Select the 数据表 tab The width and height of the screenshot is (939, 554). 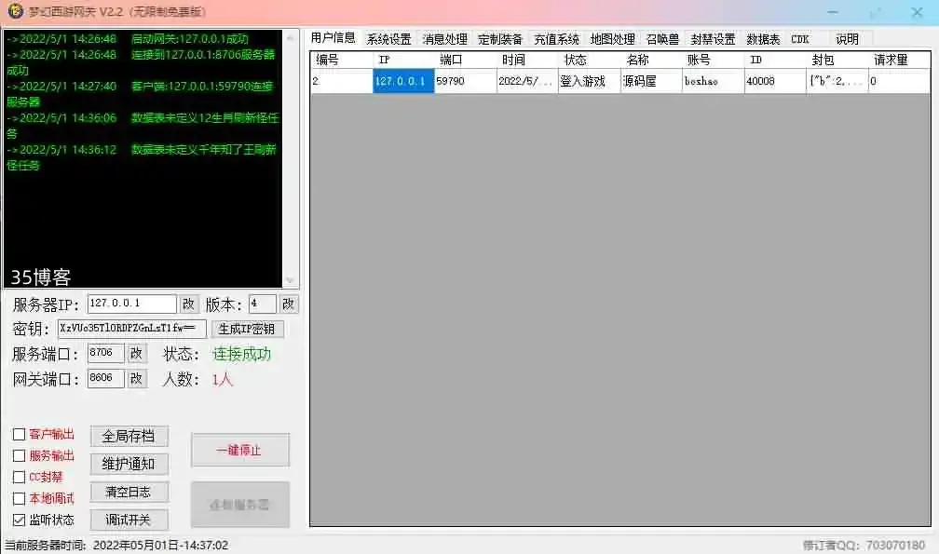[x=763, y=39]
